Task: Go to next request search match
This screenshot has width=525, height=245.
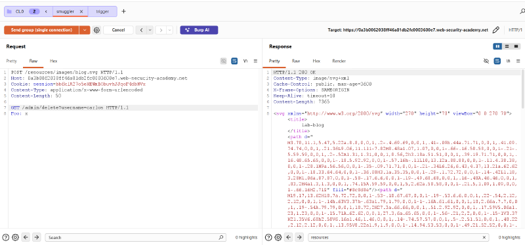Action: tap(37, 237)
